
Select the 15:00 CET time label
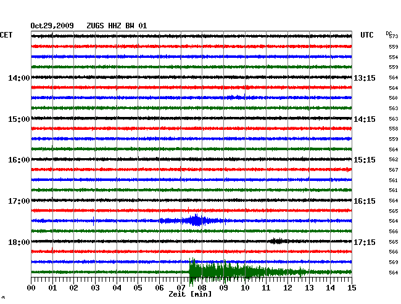[x=19, y=119]
